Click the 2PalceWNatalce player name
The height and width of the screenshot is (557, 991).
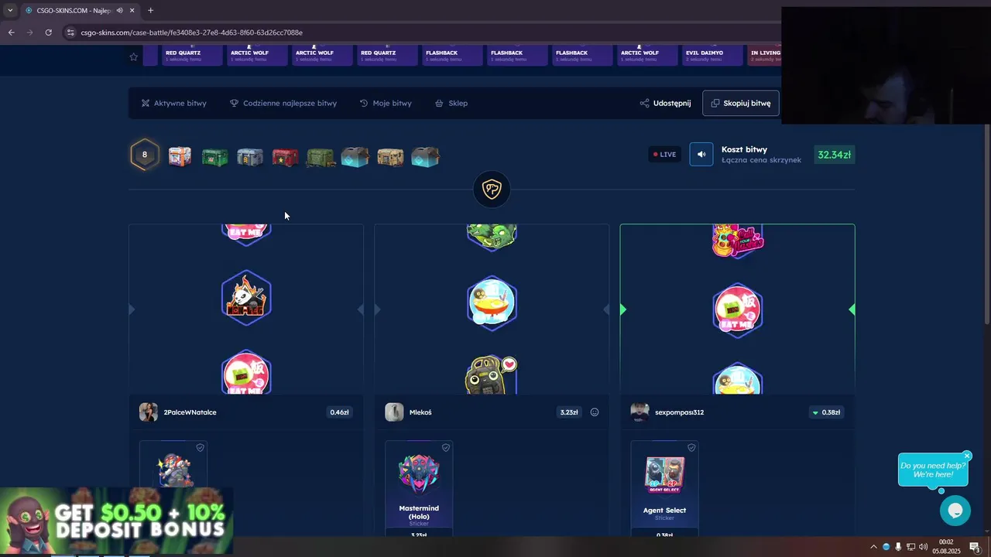pos(190,412)
